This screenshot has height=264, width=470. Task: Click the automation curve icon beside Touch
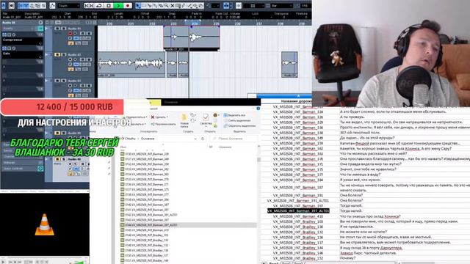pos(52,5)
